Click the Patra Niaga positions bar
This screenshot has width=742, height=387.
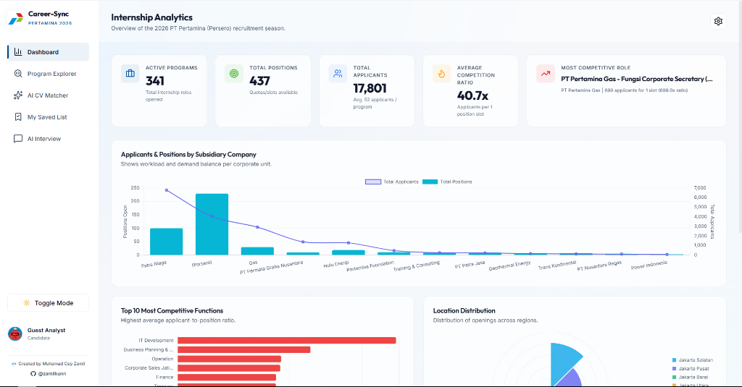pyautogui.click(x=167, y=242)
